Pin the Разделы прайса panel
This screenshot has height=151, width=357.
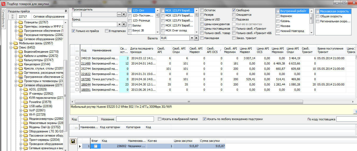(66, 11)
